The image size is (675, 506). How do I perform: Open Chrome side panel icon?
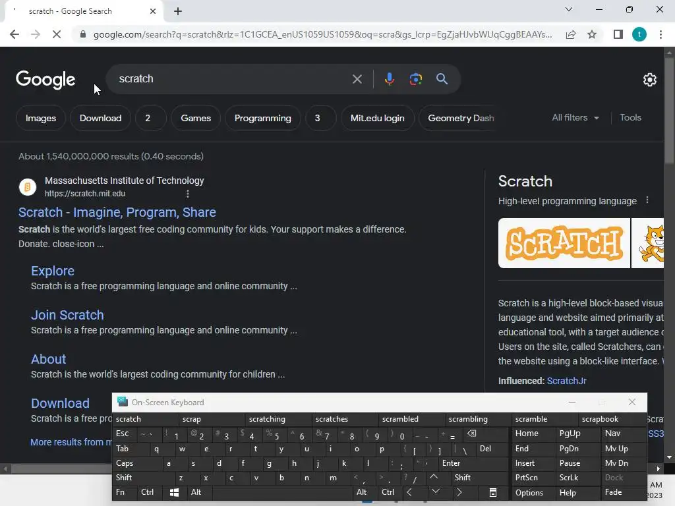618,34
